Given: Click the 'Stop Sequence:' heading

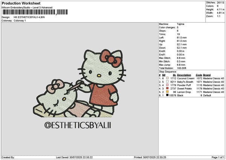Looking at the screenshot, I should pyautogui.click(x=168, y=72).
